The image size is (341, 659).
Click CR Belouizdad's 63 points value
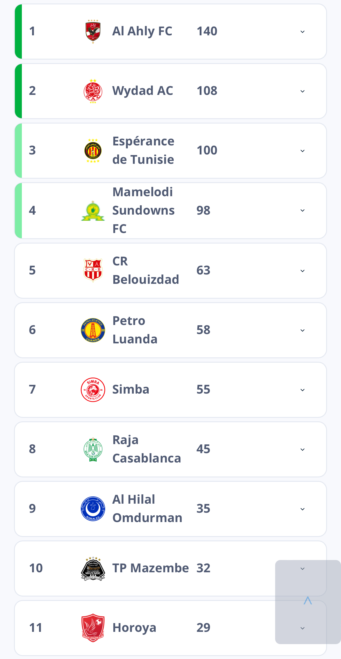click(203, 270)
